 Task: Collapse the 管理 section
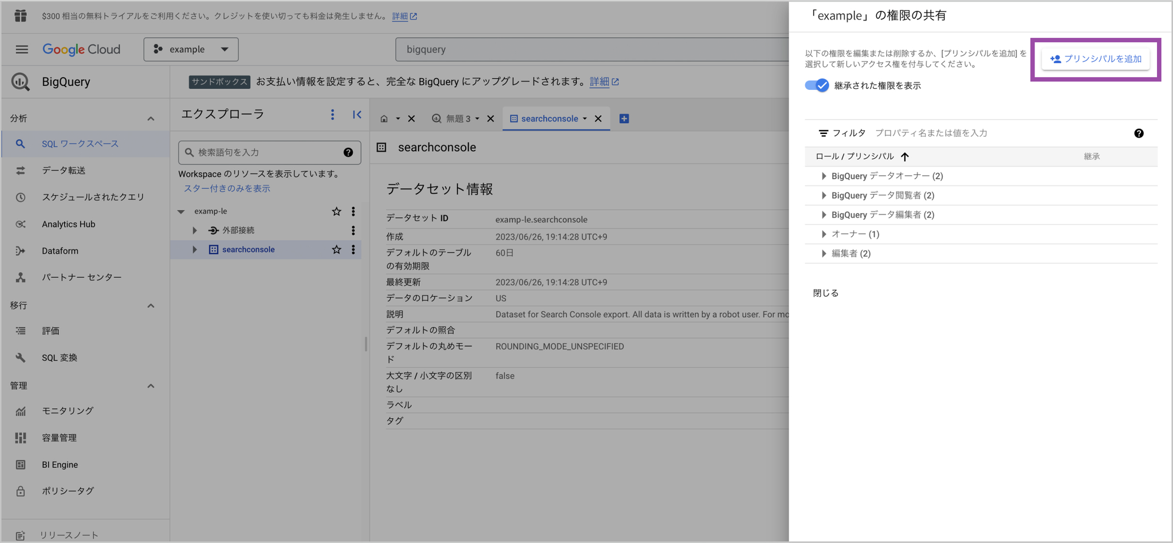click(x=151, y=385)
